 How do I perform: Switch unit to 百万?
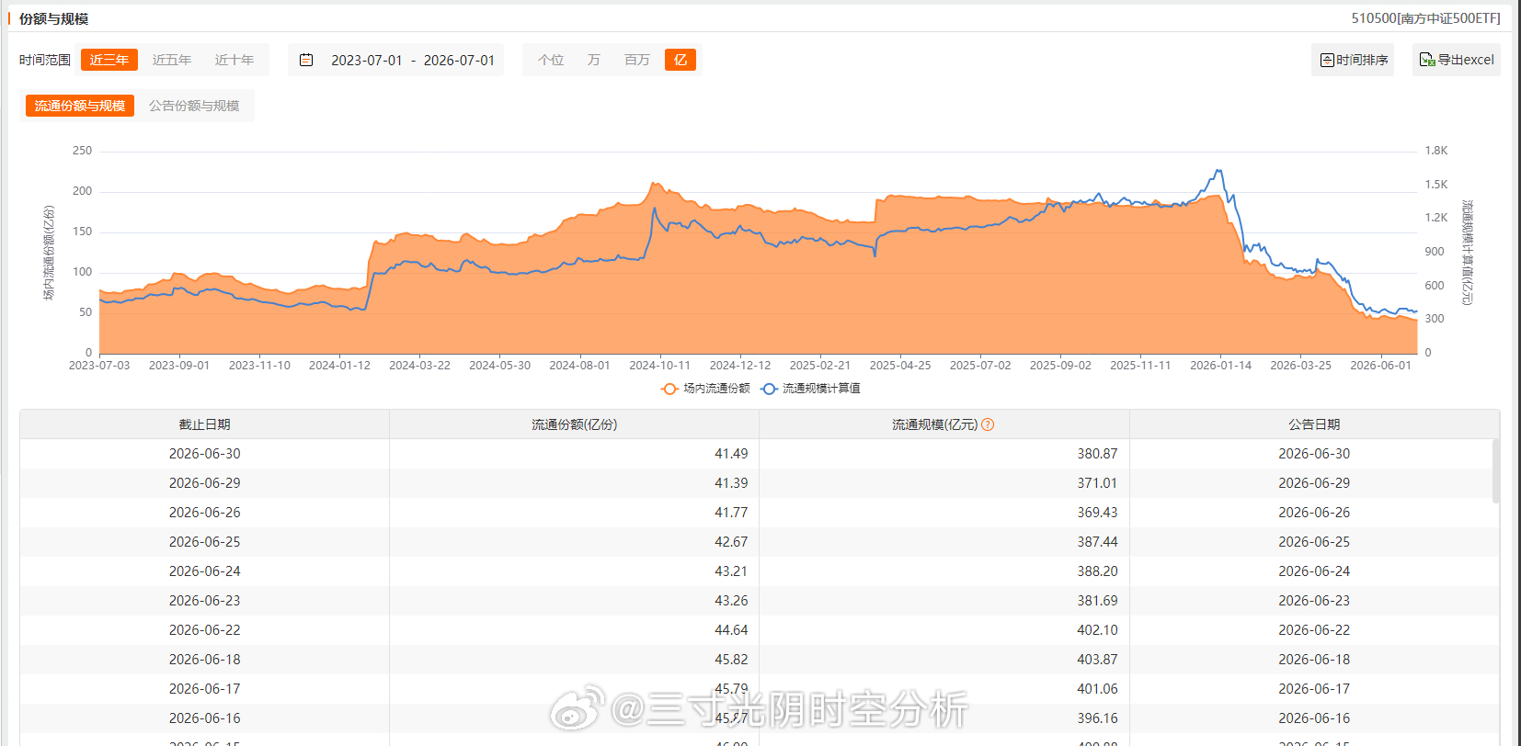(x=636, y=60)
